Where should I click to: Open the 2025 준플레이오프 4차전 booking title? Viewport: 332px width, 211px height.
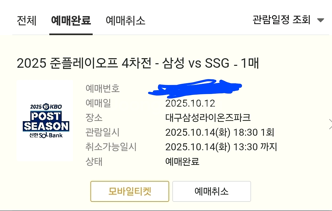coord(138,64)
